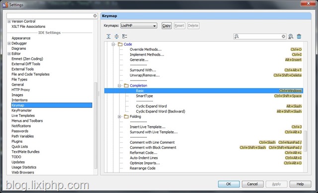
Task: Click the Apply button
Action: coord(276,184)
